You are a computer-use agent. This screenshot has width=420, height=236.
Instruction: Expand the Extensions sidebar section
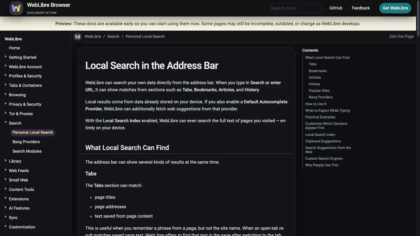tap(6, 198)
